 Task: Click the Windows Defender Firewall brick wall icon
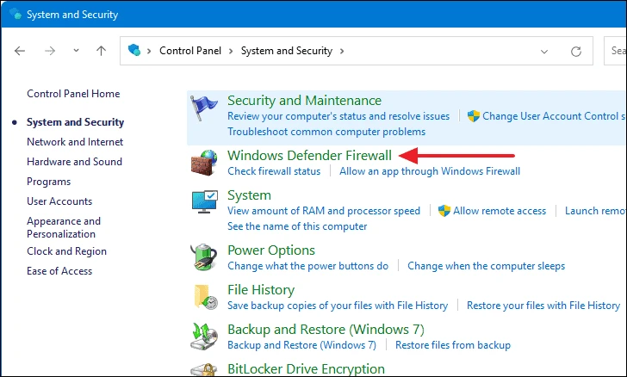click(x=205, y=163)
